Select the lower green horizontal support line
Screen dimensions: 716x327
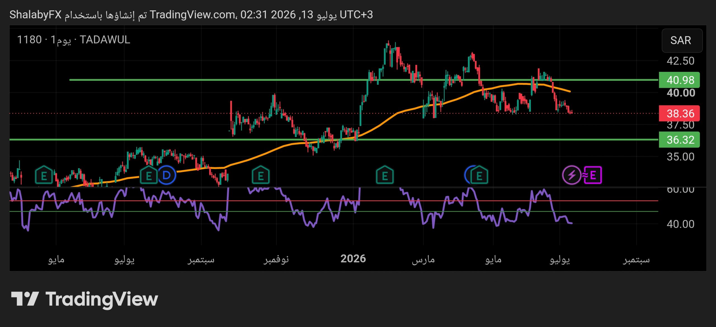point(334,139)
